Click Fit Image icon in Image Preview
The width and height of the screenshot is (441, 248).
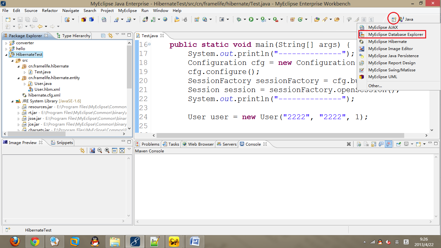(x=122, y=150)
